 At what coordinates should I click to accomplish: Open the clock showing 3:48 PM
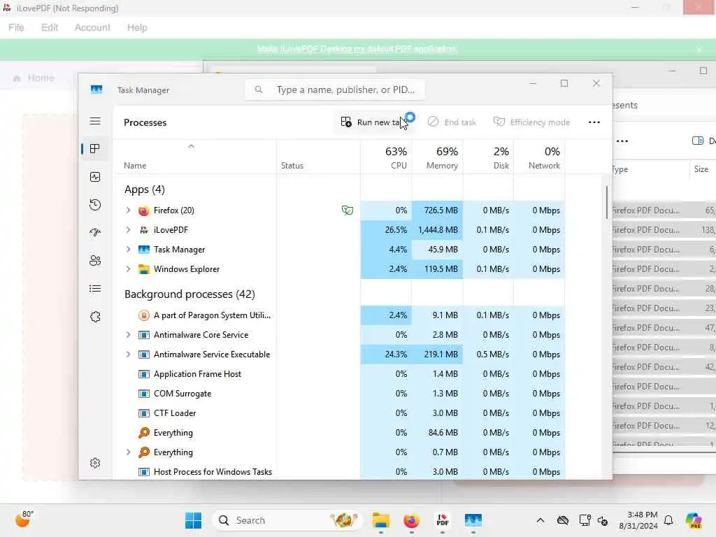pyautogui.click(x=639, y=520)
